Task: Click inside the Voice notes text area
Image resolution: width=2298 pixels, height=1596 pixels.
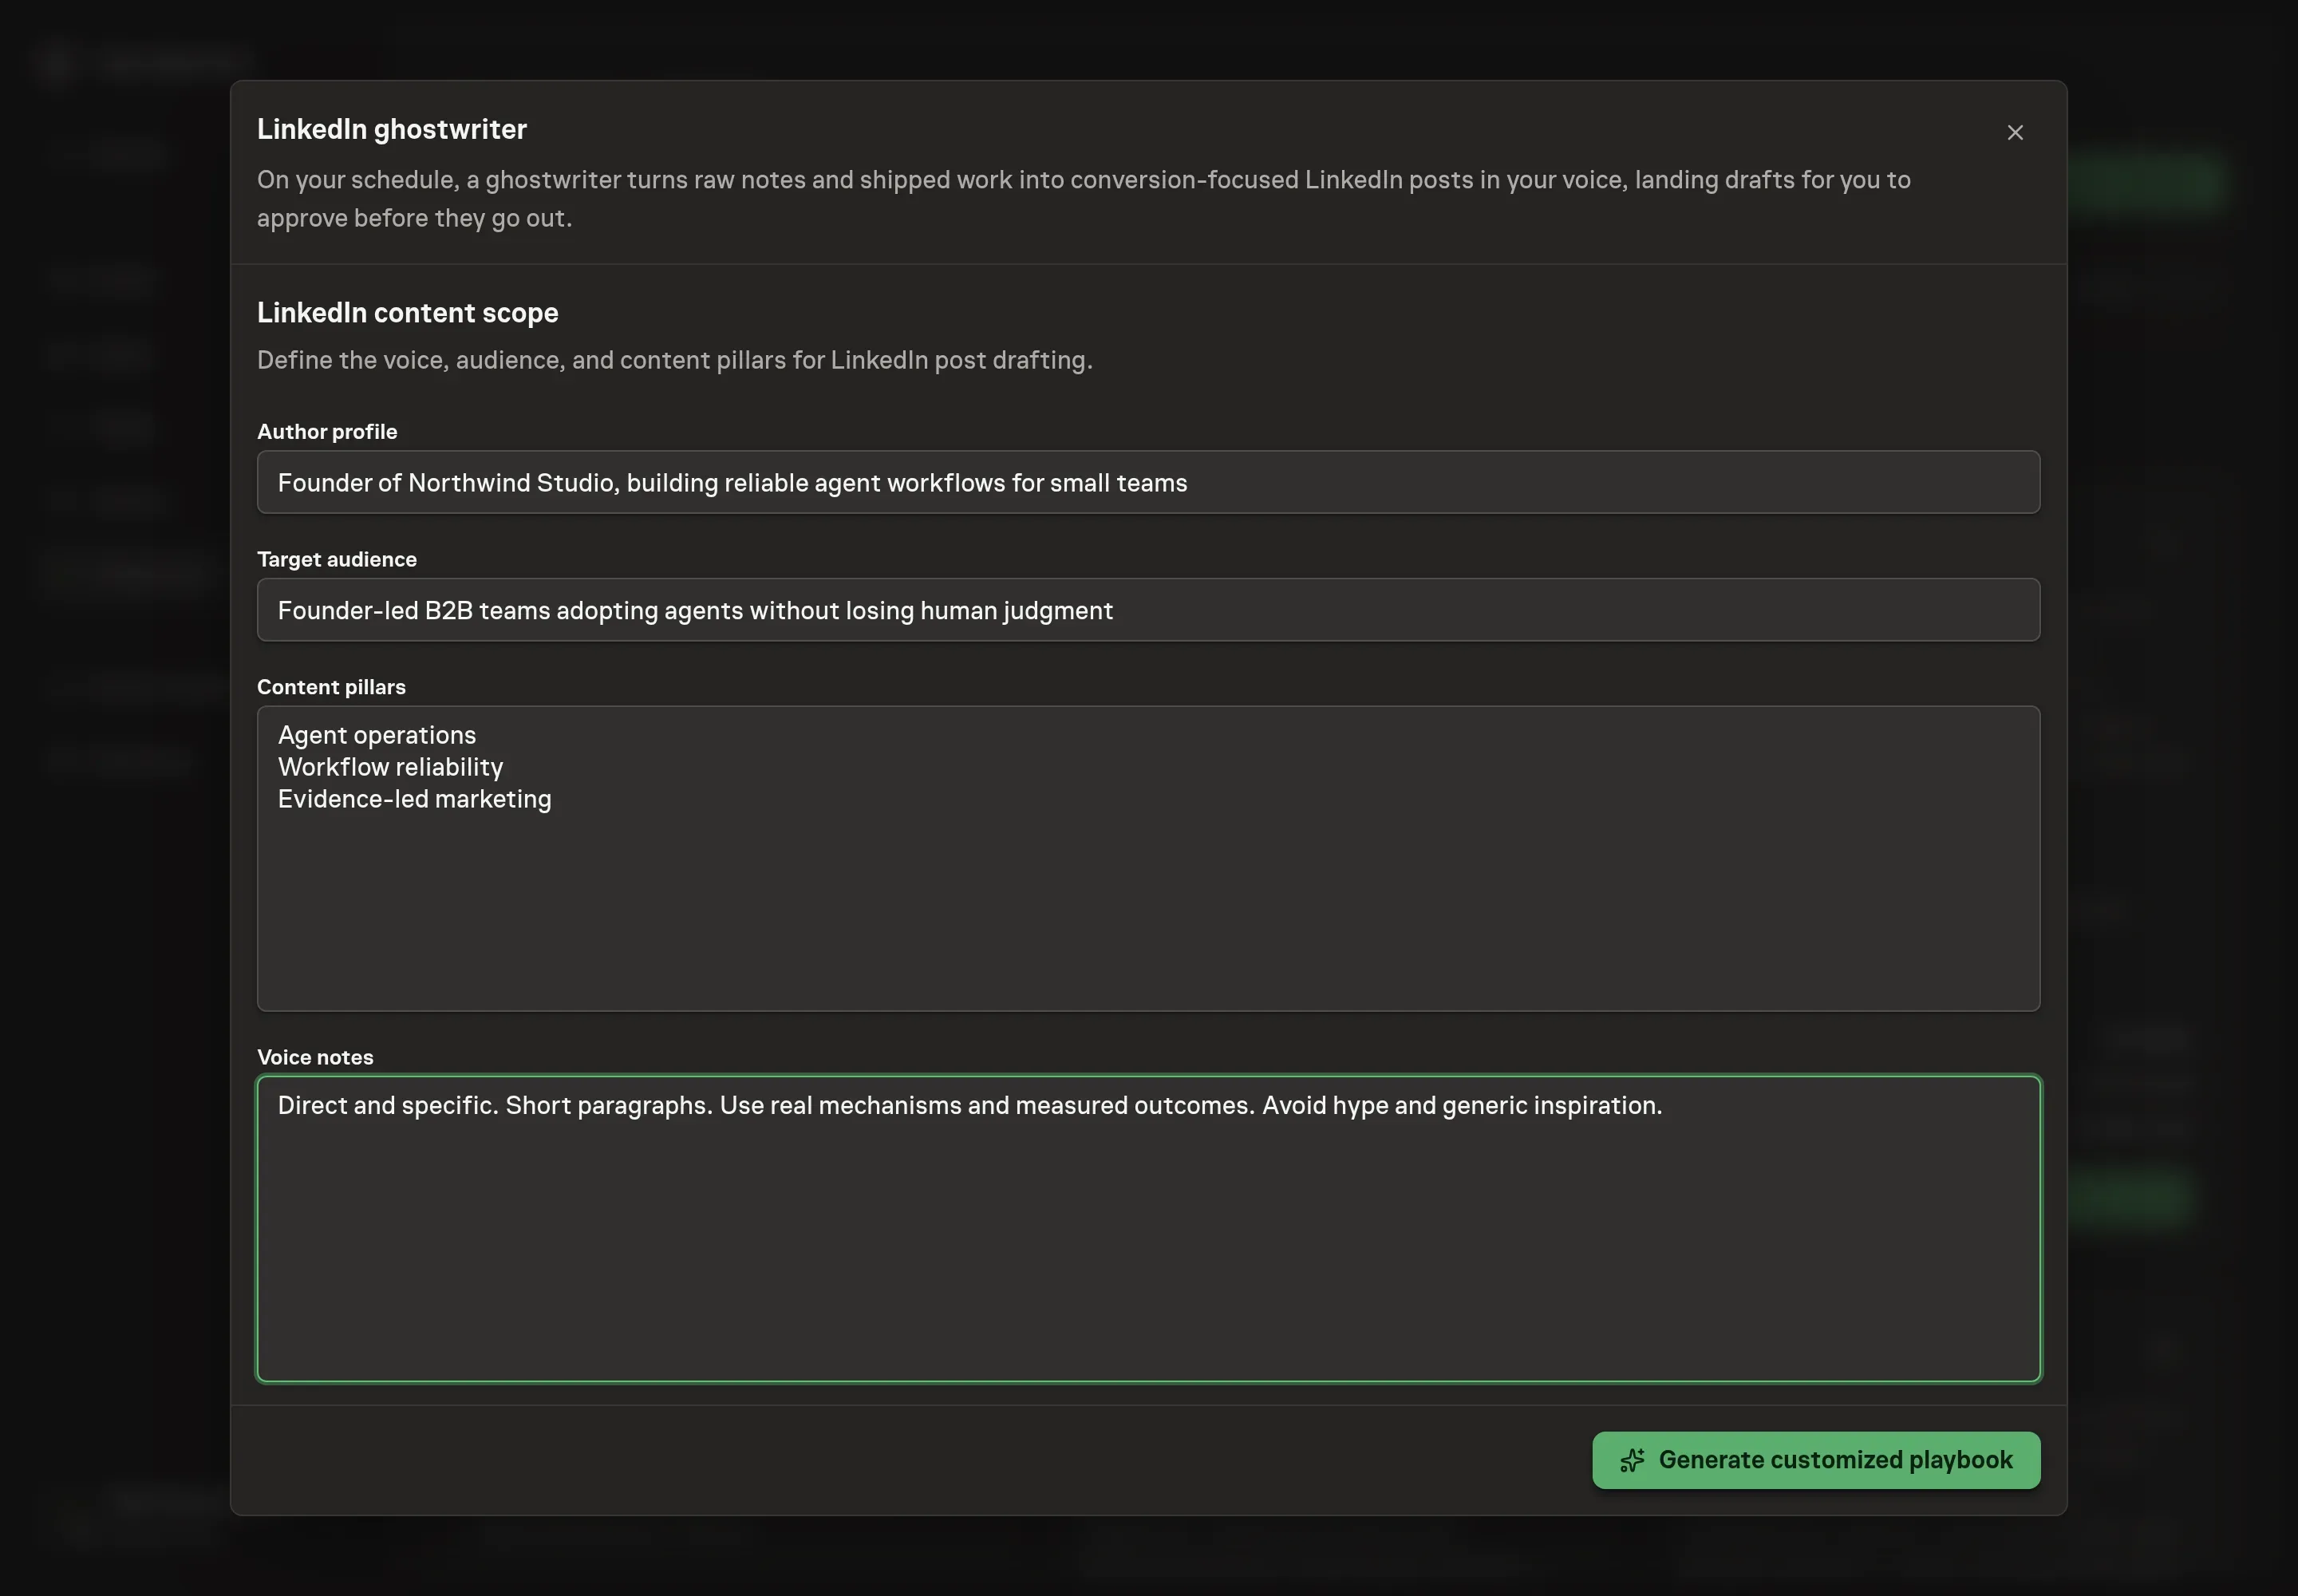Action: coord(1148,1228)
